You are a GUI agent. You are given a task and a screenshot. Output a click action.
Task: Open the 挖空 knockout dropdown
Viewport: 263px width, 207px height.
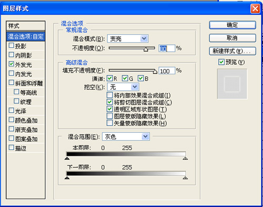(123, 87)
